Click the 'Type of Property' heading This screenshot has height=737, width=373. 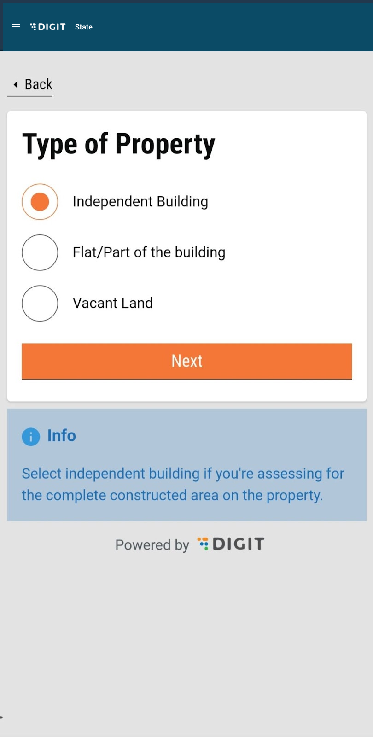119,144
